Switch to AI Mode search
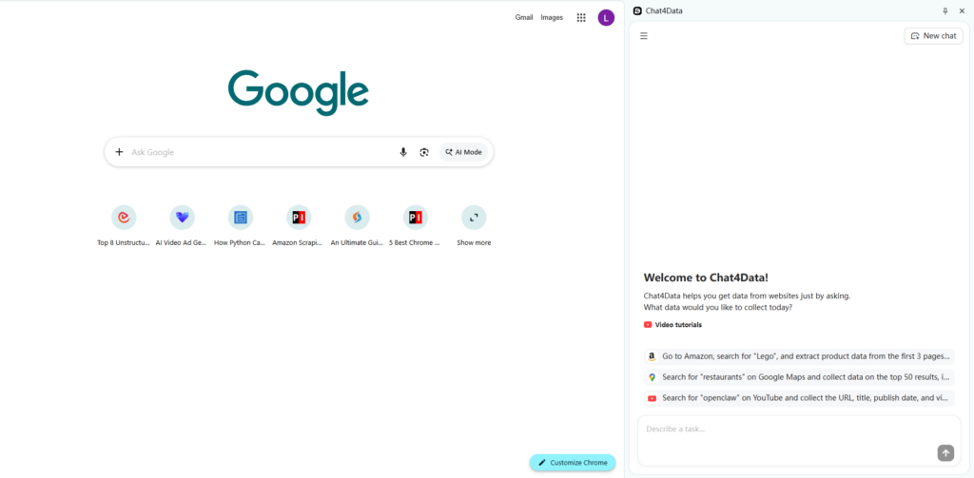The image size is (974, 478). [464, 152]
